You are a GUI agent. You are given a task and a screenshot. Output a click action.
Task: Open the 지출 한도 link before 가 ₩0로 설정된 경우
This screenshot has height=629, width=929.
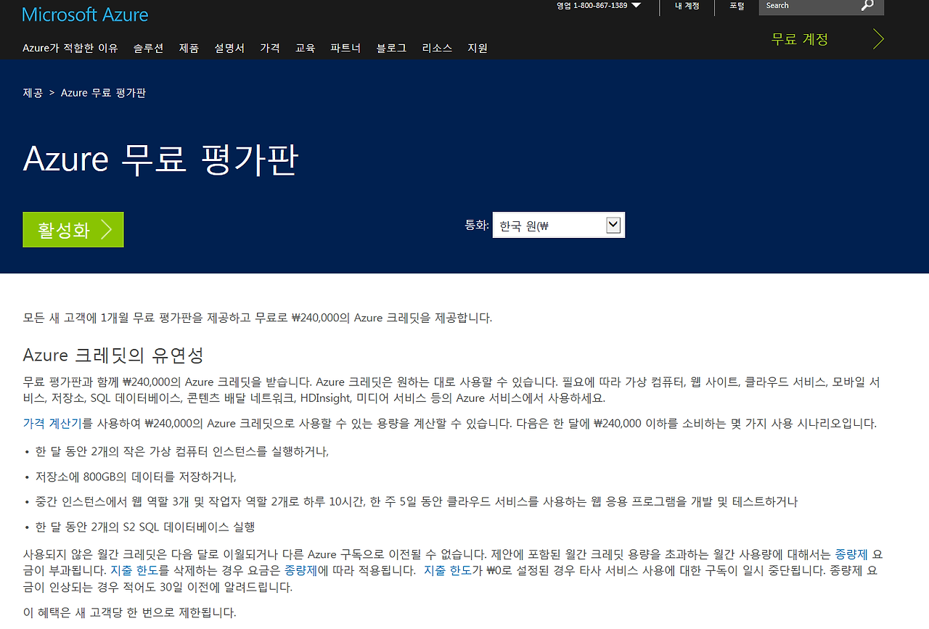point(449,571)
